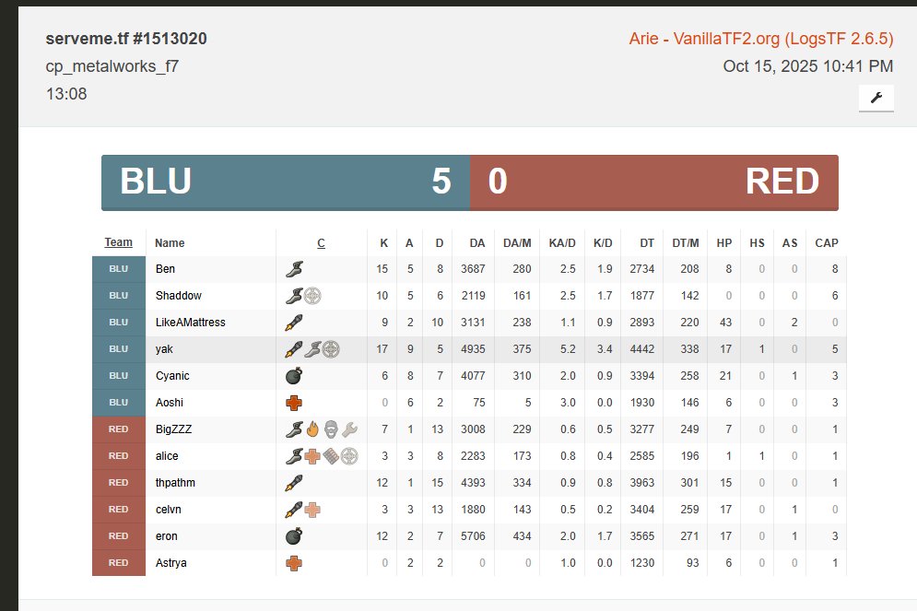Sort table by Team column header
Viewport: 917px width, 611px height.
point(118,242)
